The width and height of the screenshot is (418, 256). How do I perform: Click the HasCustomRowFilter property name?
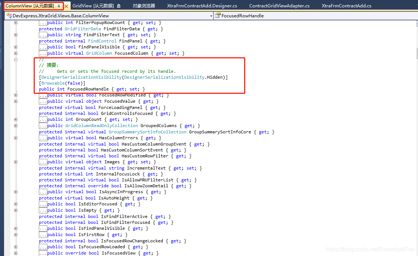tap(145, 156)
